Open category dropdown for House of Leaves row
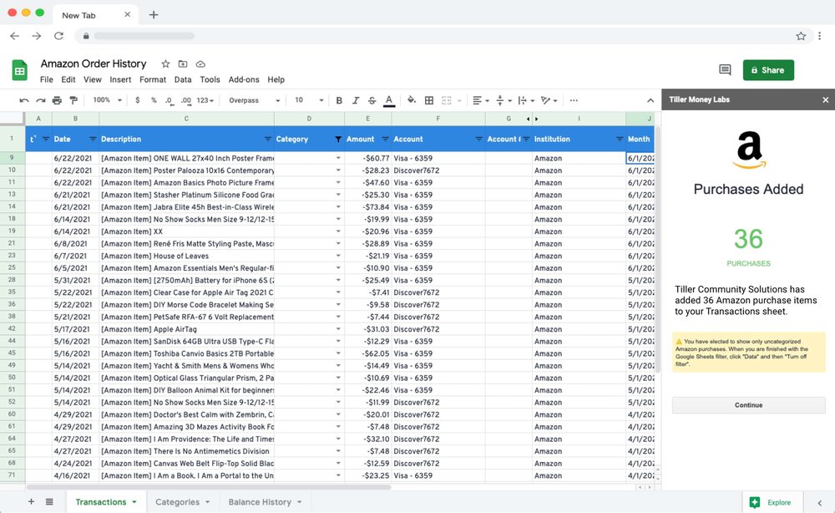The height and width of the screenshot is (513, 835). point(338,256)
